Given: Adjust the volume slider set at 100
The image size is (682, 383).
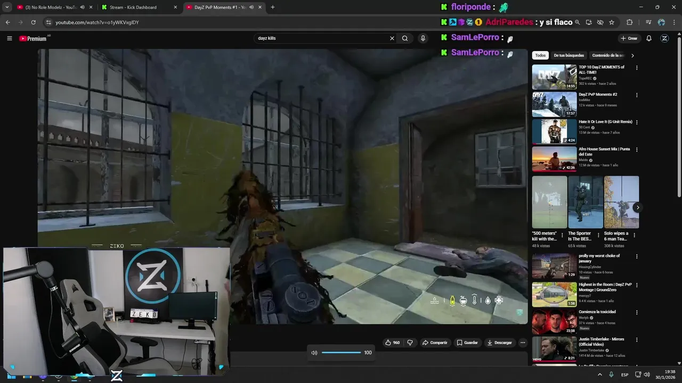Looking at the screenshot, I should pos(341,353).
